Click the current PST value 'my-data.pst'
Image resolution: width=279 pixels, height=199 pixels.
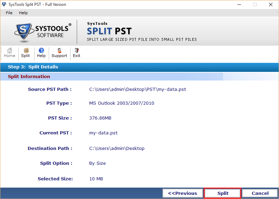103,133
